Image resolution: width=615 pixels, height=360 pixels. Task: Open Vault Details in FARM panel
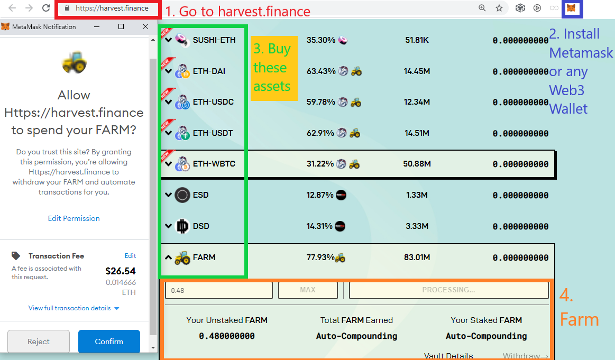(x=448, y=356)
